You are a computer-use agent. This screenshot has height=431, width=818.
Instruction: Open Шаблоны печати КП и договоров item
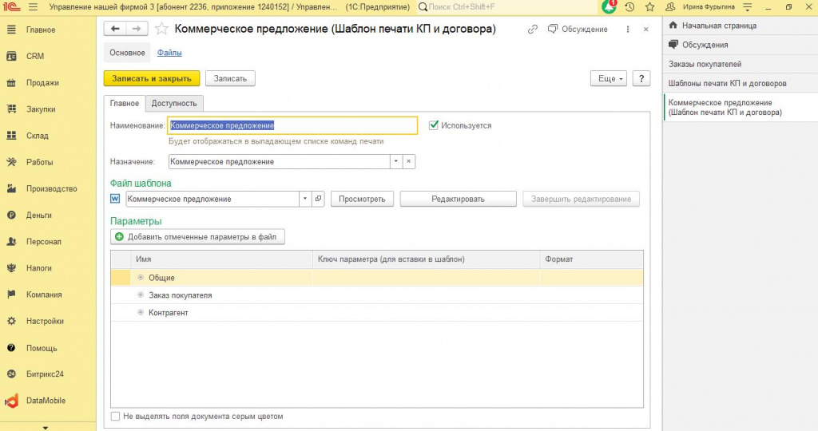point(741,83)
